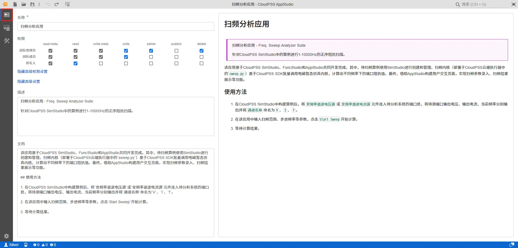The image size is (518, 248).
Task: Uncheck read permission for 所有人
Action: (76, 63)
